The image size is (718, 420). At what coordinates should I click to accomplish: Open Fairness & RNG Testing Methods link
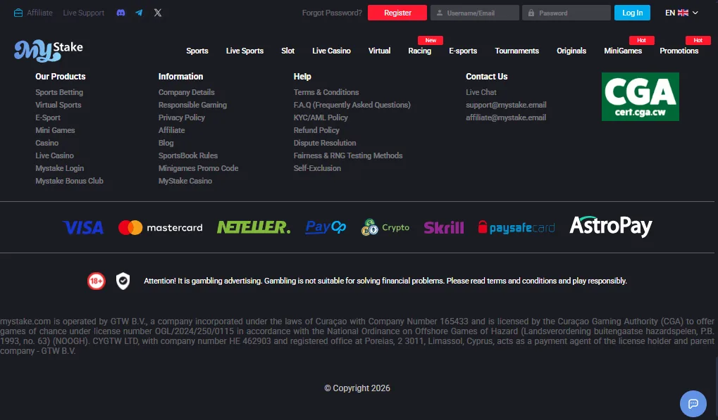[348, 156]
